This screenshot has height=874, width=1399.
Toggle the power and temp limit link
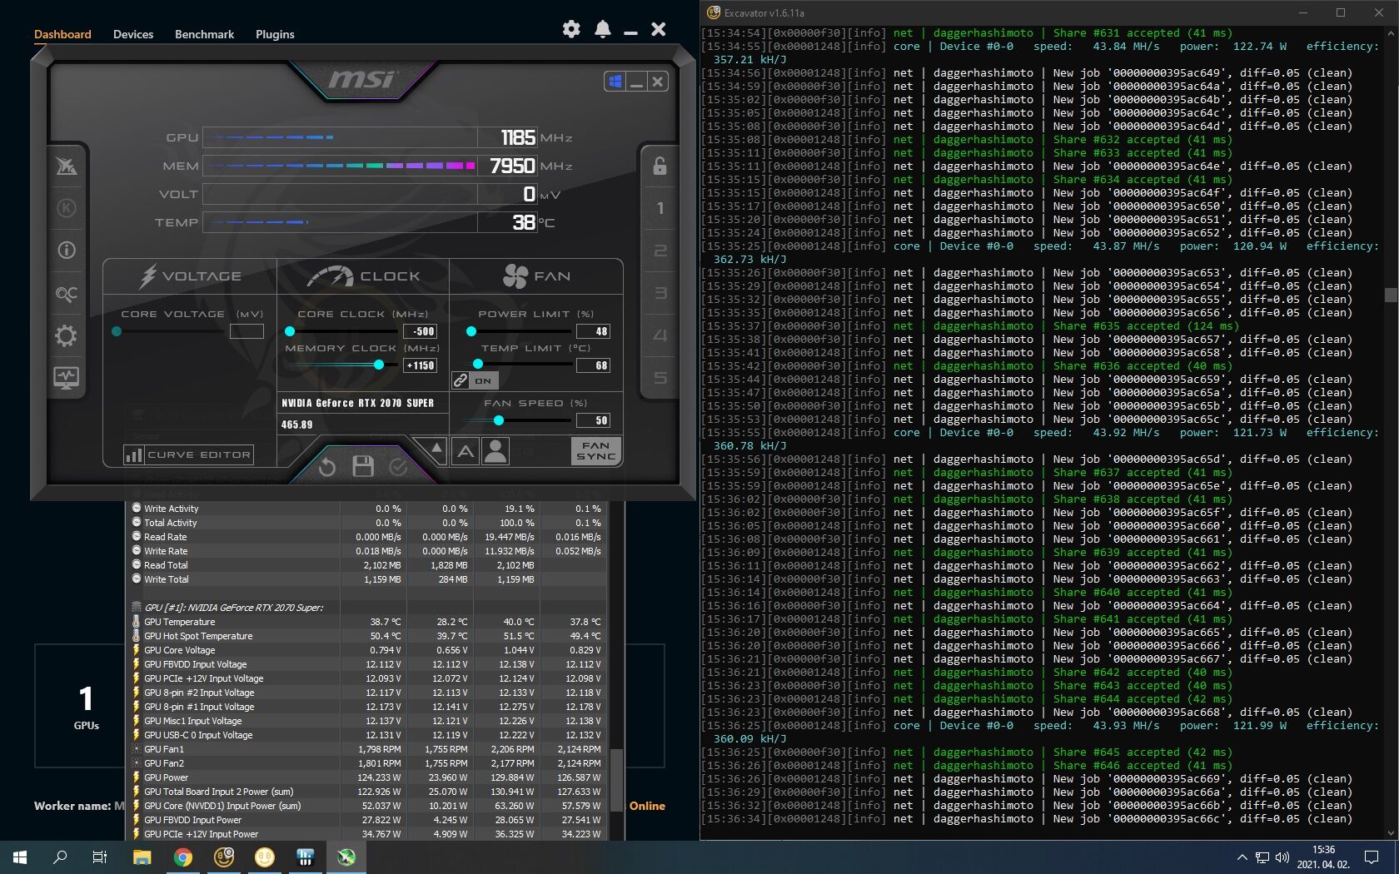[475, 380]
